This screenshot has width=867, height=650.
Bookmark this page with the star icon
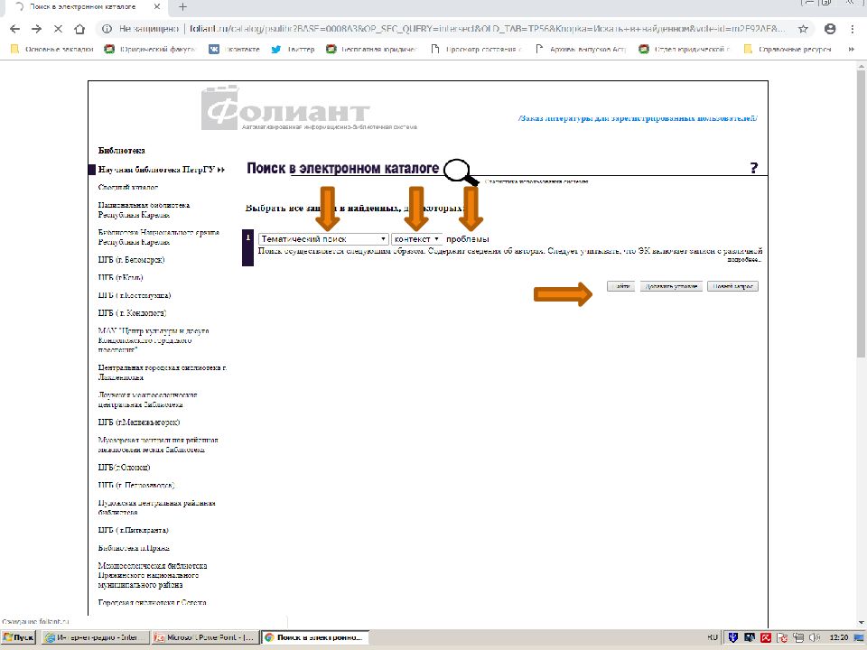pos(803,29)
